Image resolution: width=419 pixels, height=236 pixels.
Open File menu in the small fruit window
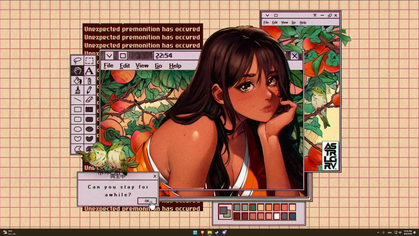pos(266,23)
